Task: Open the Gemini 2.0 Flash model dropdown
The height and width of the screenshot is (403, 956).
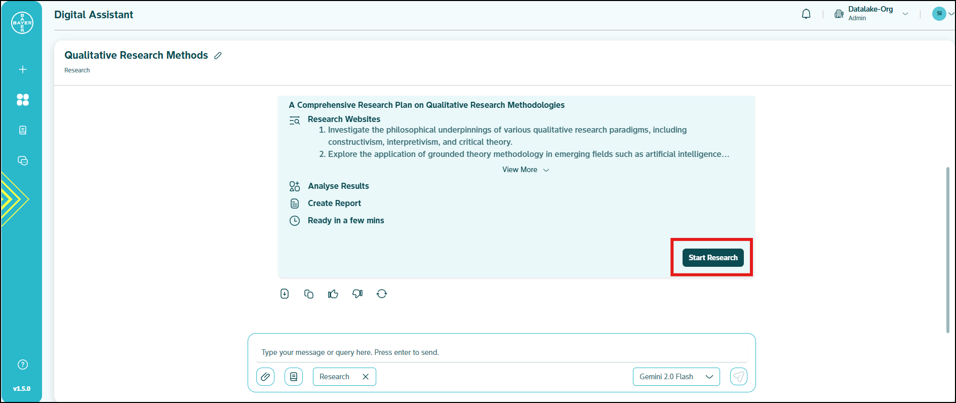Action: click(676, 377)
